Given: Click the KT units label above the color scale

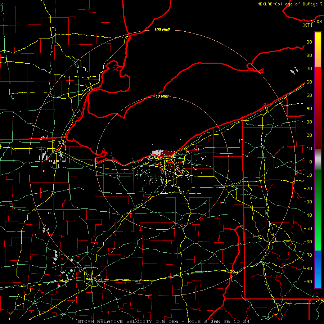Looking at the screenshot, I should [x=307, y=25].
